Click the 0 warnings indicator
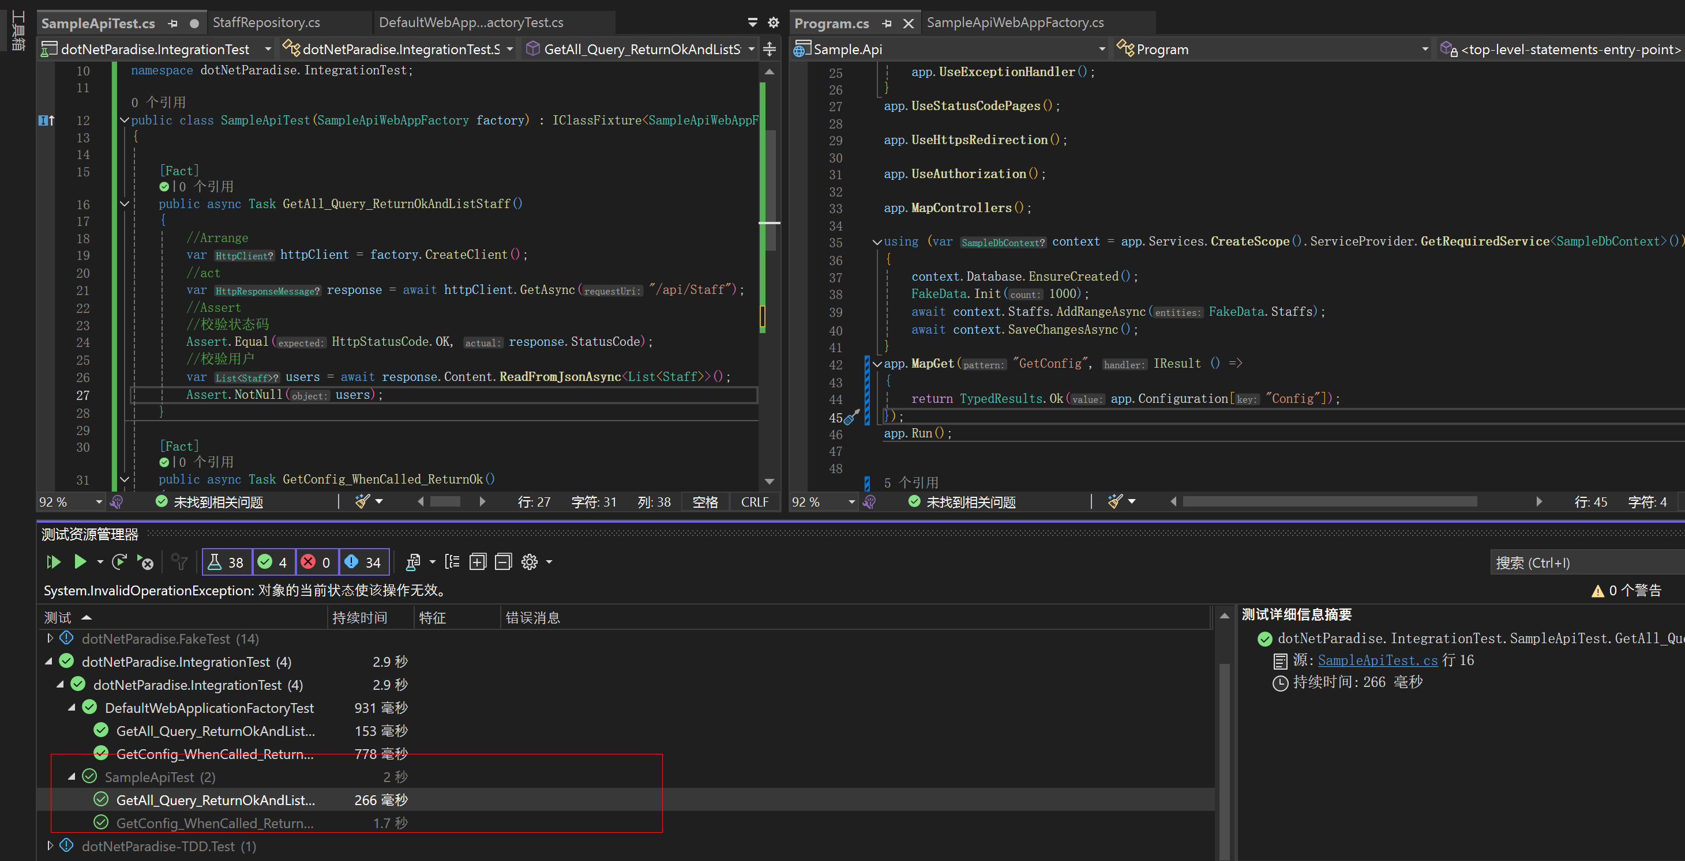 coord(1626,591)
